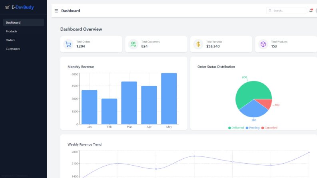
Task: Toggle Cancelled legend entry in pie chart
Action: click(x=269, y=128)
